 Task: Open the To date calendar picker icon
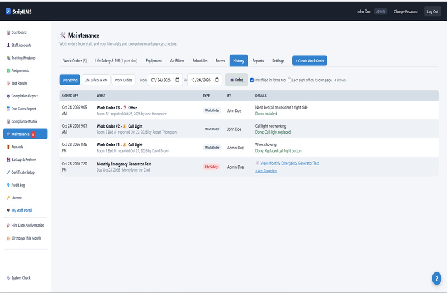click(217, 80)
